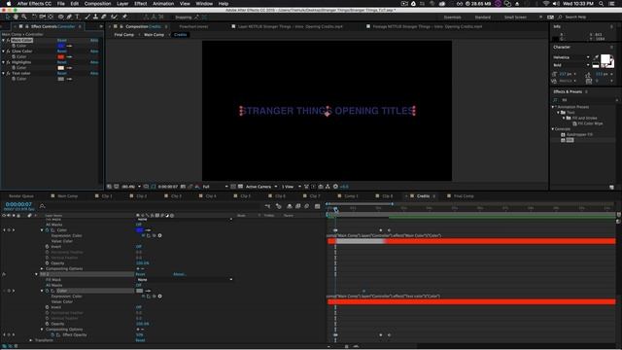The width and height of the screenshot is (622, 350).
Task: Reset the Main Color effect
Action: click(x=62, y=40)
